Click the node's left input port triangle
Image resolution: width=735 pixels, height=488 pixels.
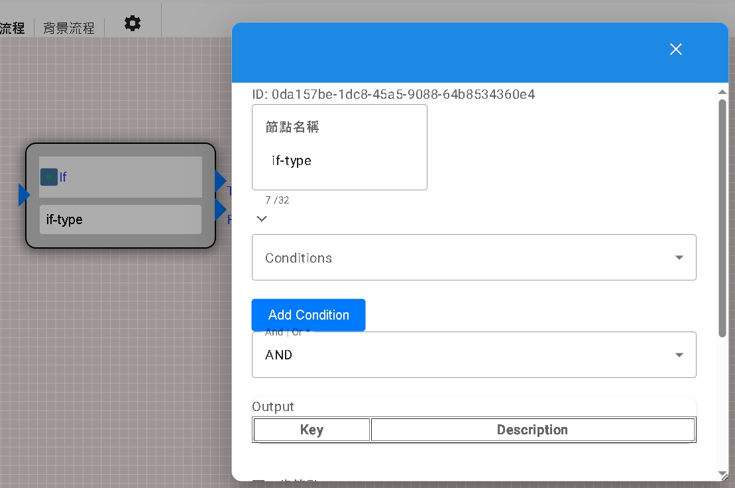(x=24, y=195)
